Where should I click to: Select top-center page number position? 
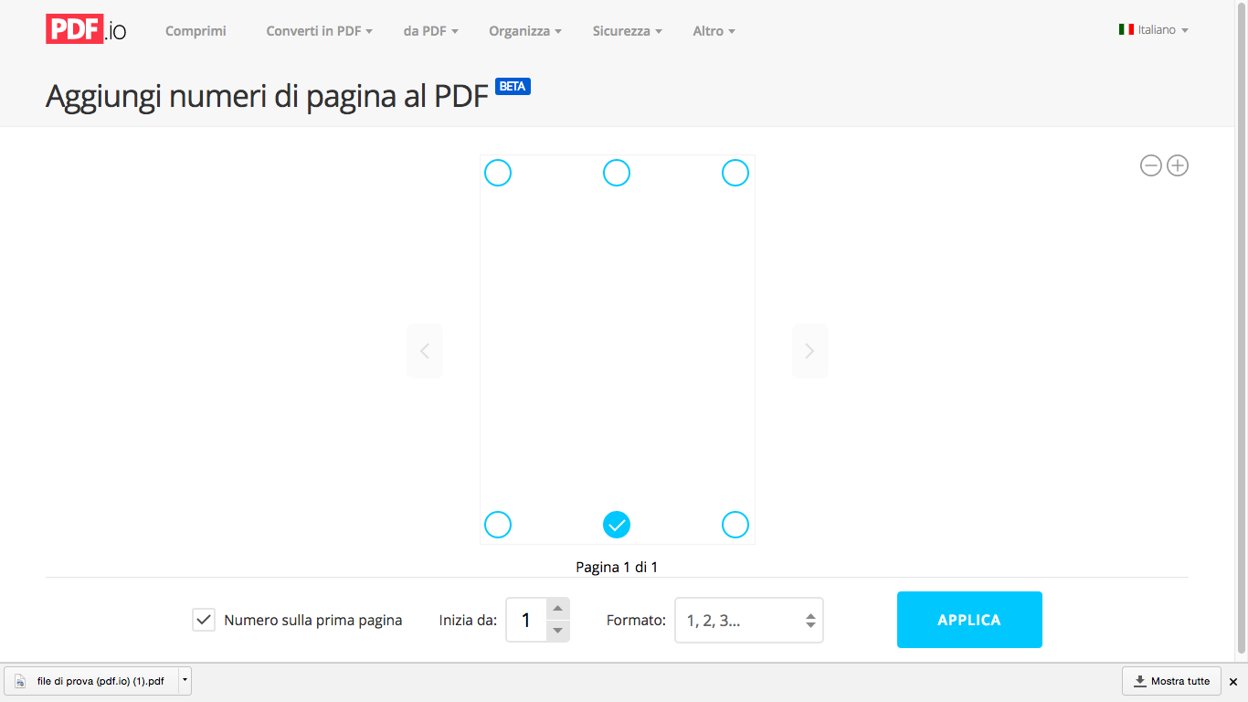coord(617,173)
